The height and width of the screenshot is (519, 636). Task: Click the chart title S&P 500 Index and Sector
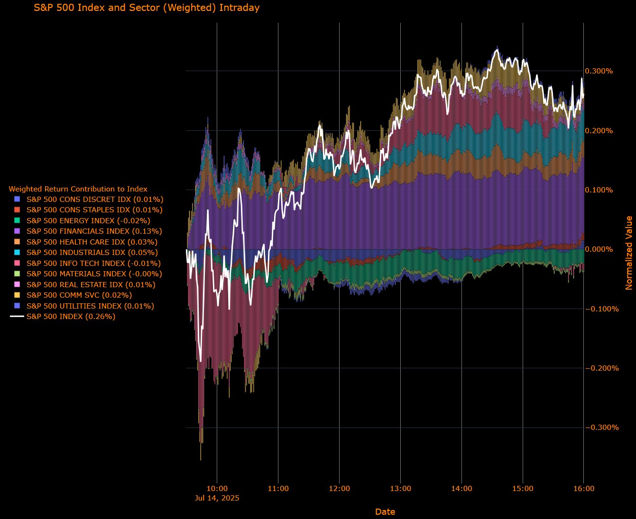tap(147, 8)
